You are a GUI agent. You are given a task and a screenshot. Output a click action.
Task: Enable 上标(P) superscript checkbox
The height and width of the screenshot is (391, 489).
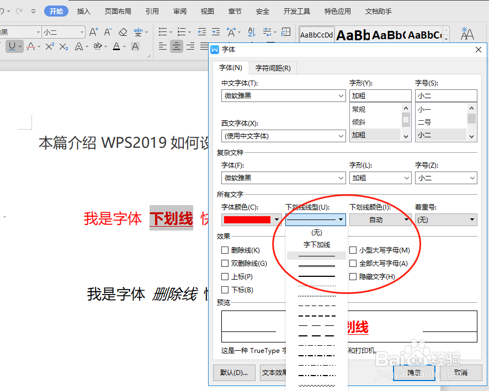(x=225, y=277)
